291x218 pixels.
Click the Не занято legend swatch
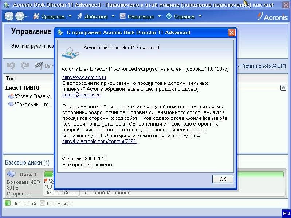[x=43, y=203]
